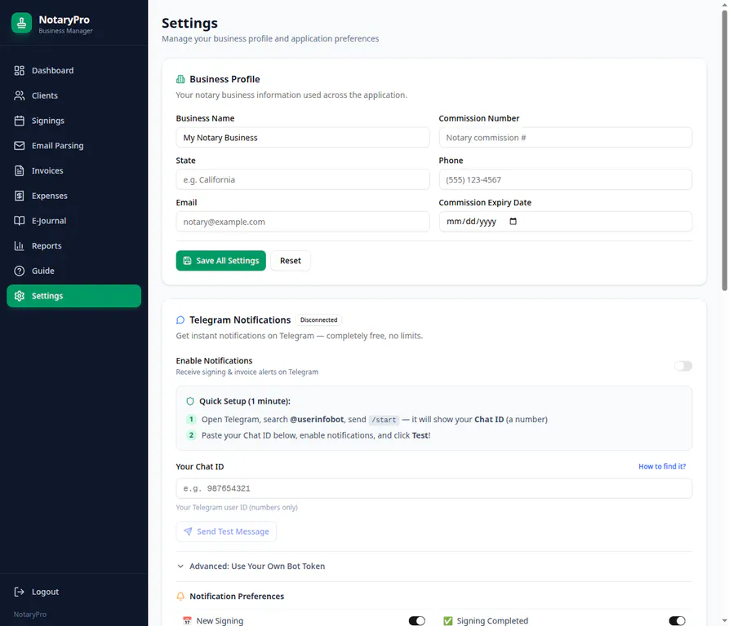The height and width of the screenshot is (626, 729).
Task: Click into the State input field
Action: (x=303, y=179)
